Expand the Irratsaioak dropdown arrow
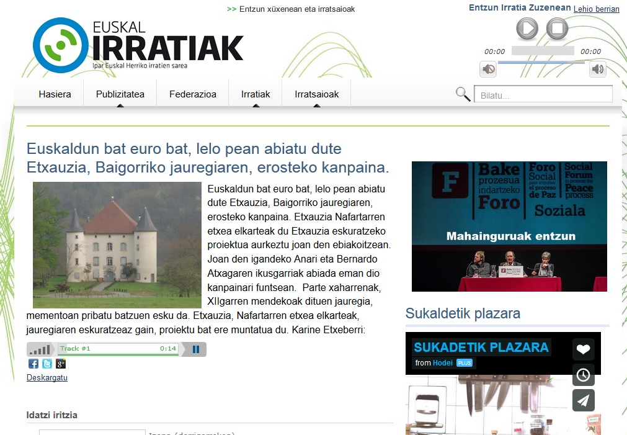627x435 pixels. tap(317, 106)
